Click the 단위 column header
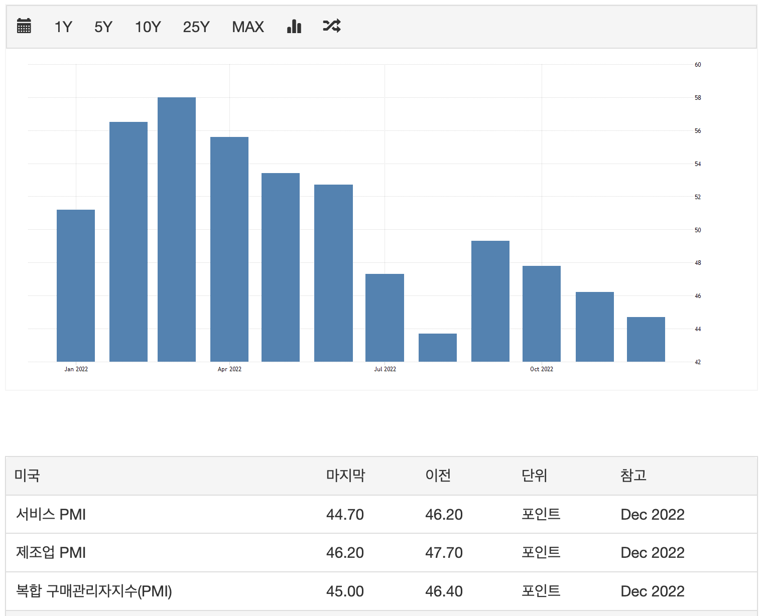The image size is (765, 616). pos(534,475)
